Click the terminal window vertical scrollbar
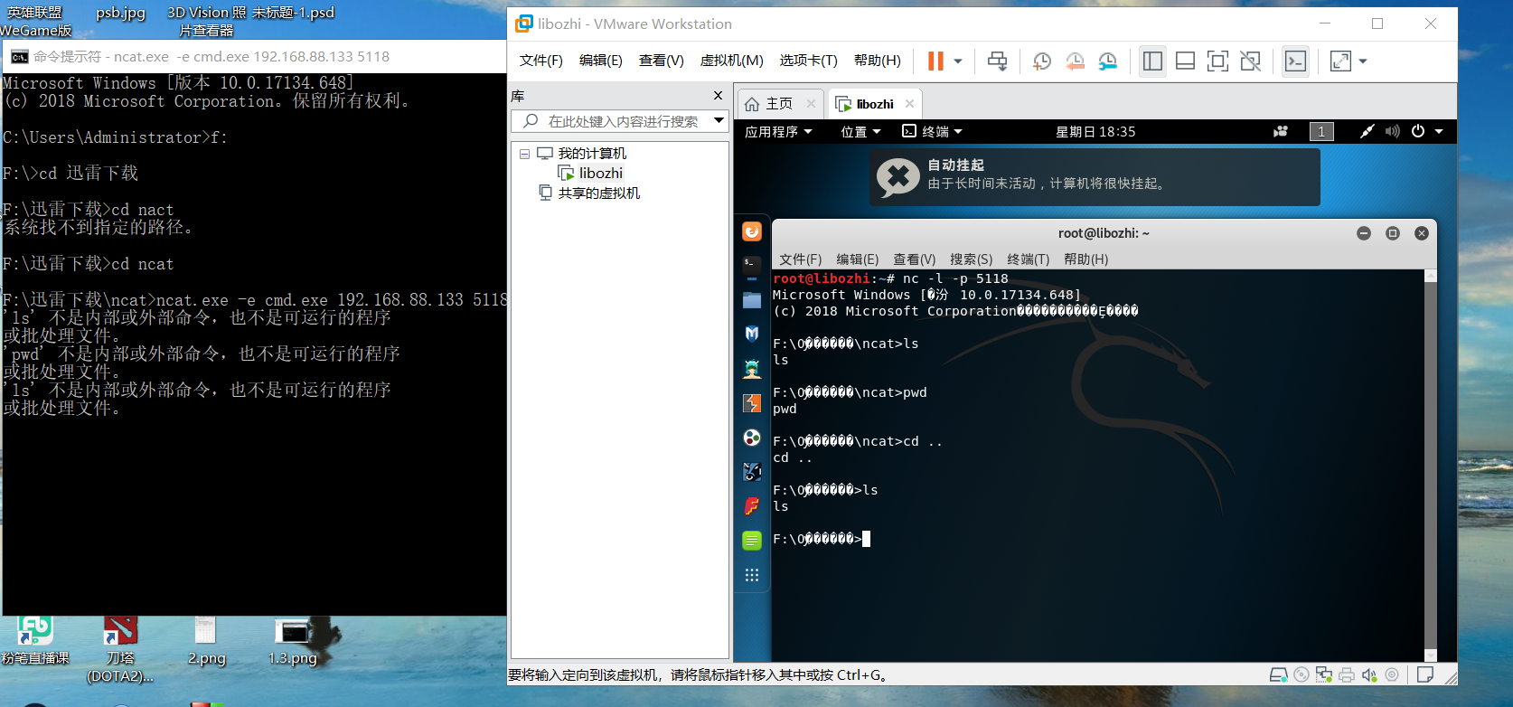The height and width of the screenshot is (707, 1513). (1431, 466)
